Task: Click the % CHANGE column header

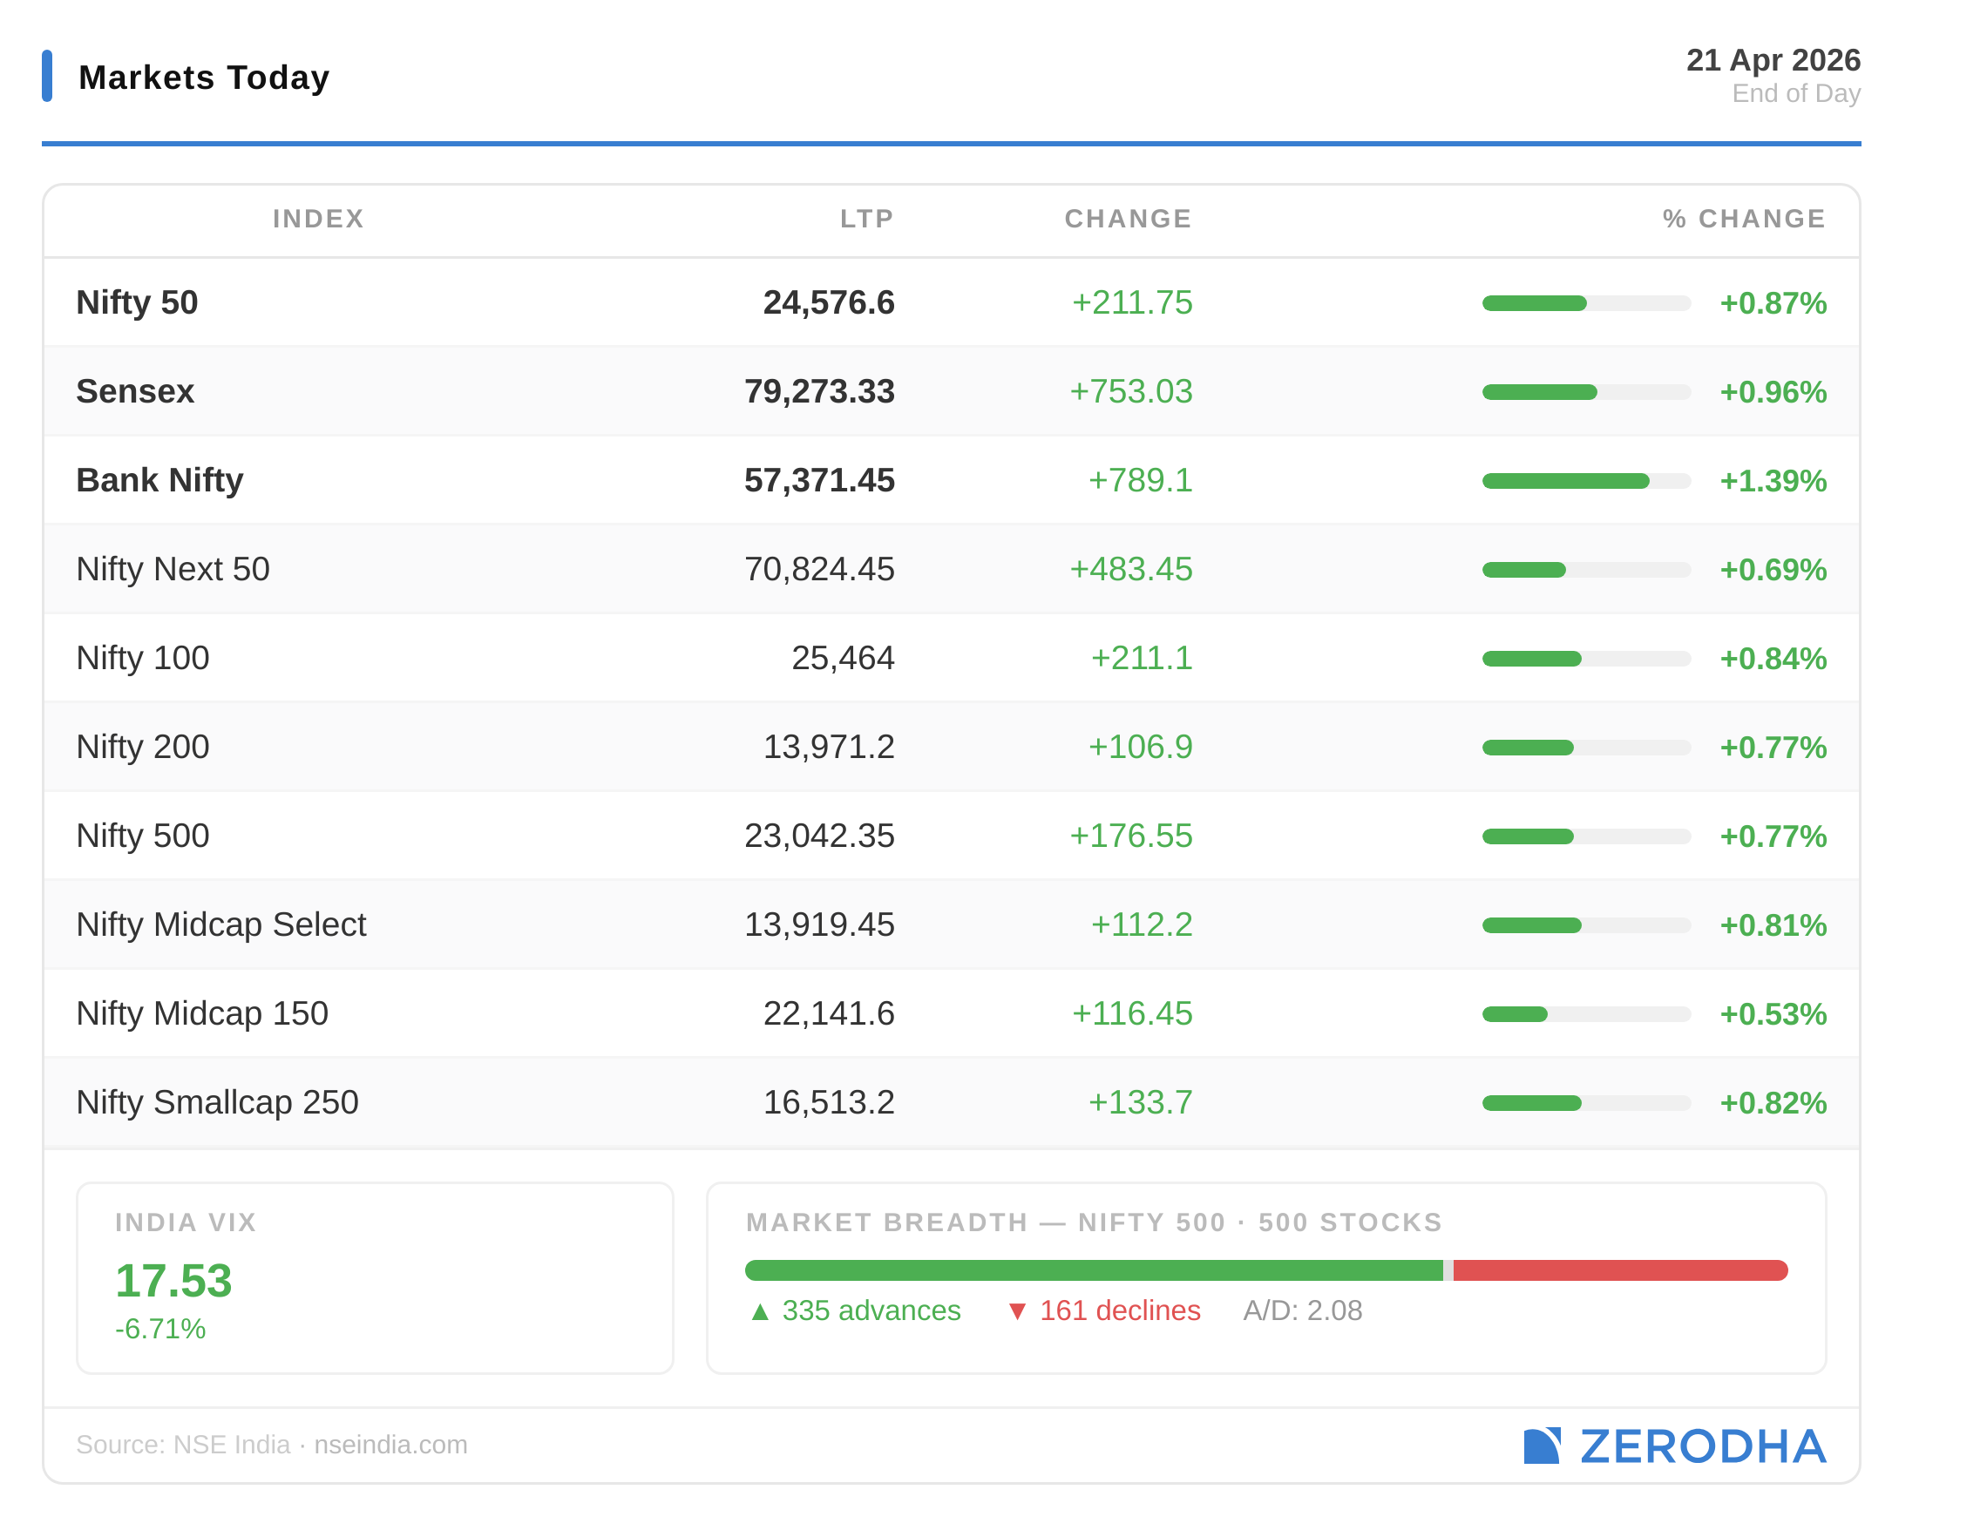Action: click(x=1743, y=220)
